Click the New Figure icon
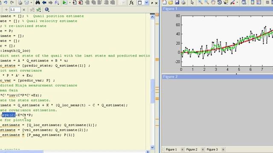 point(164,2)
